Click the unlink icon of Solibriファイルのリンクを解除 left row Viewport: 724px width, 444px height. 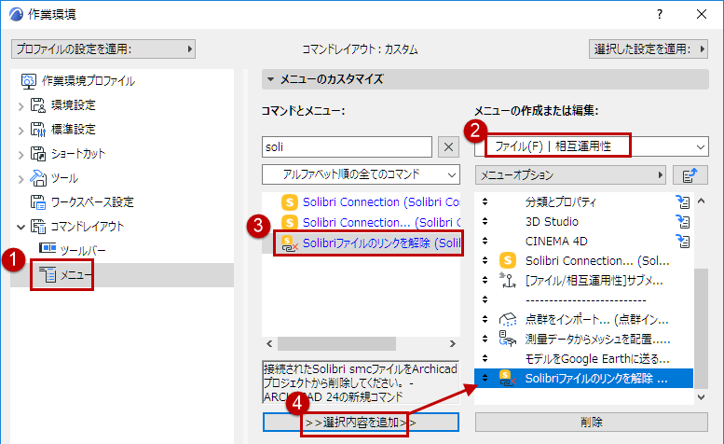click(x=290, y=243)
